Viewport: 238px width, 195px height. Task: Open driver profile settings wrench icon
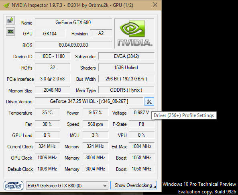pyautogui.click(x=149, y=102)
